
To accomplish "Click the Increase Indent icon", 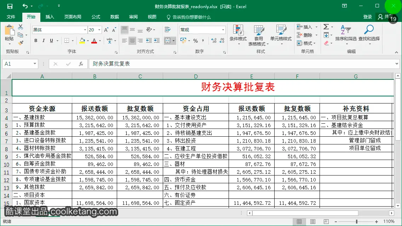I will 157,41.
